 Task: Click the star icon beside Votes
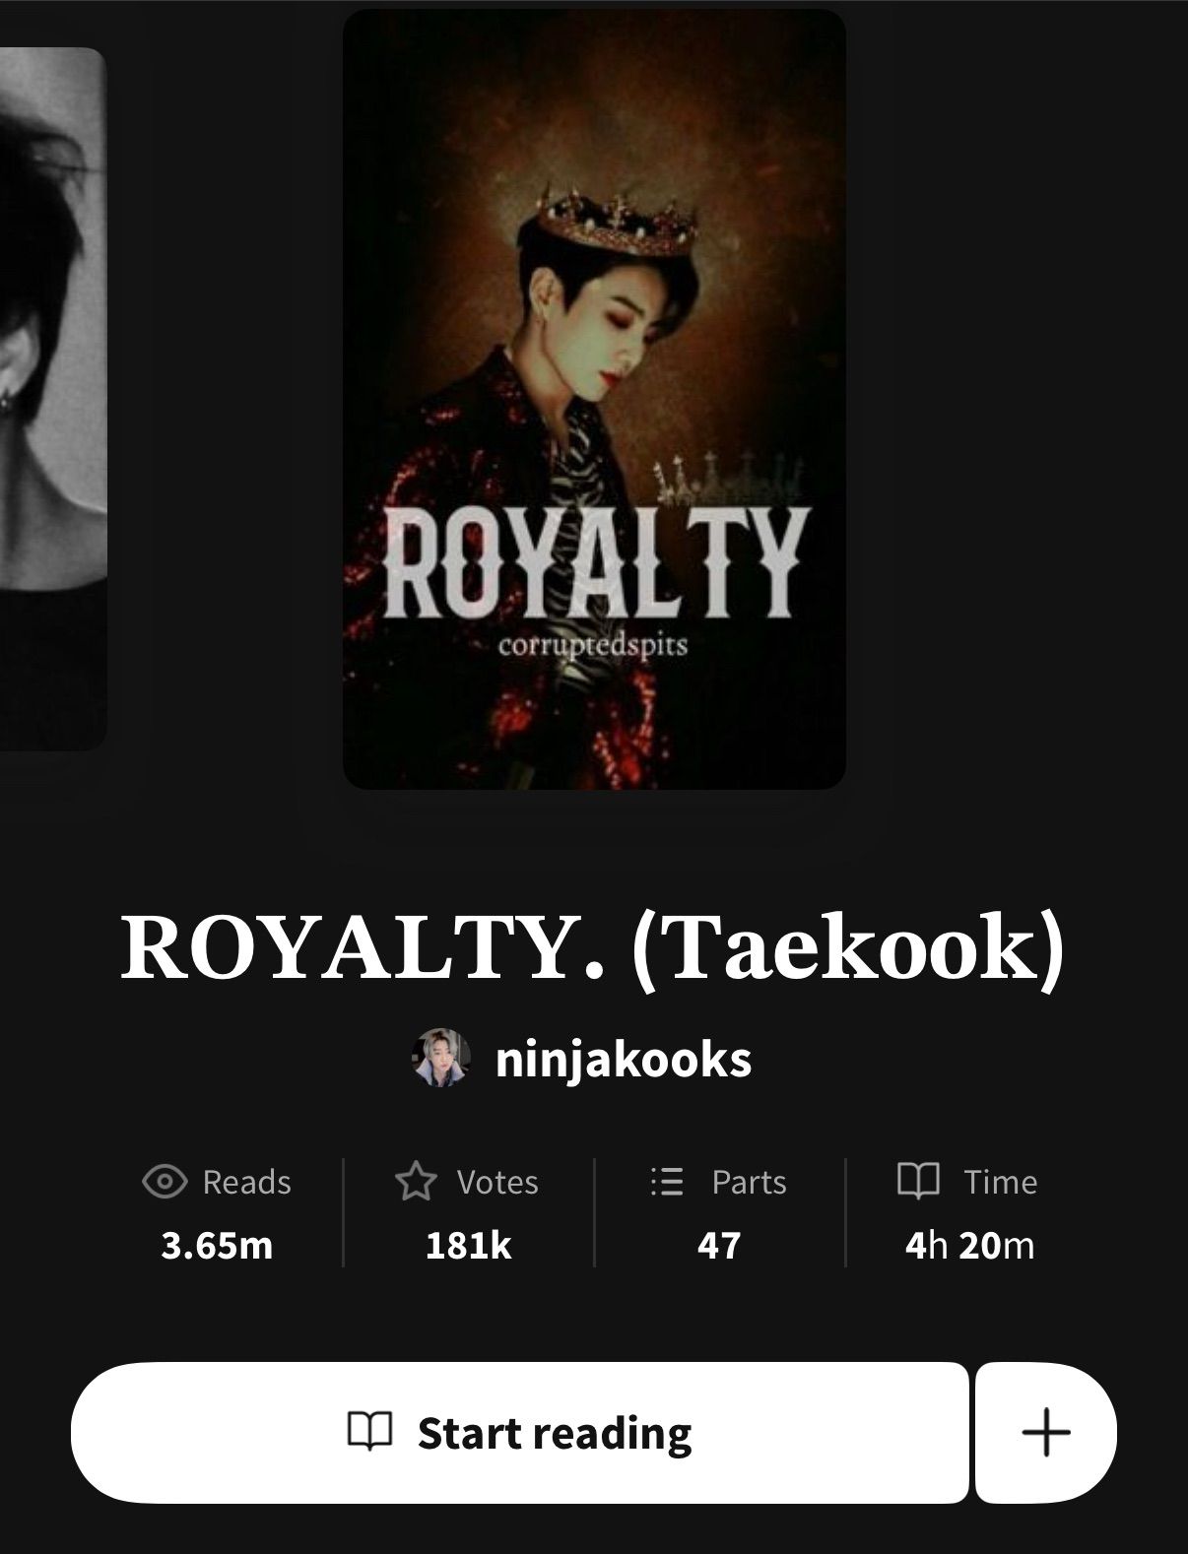415,1181
